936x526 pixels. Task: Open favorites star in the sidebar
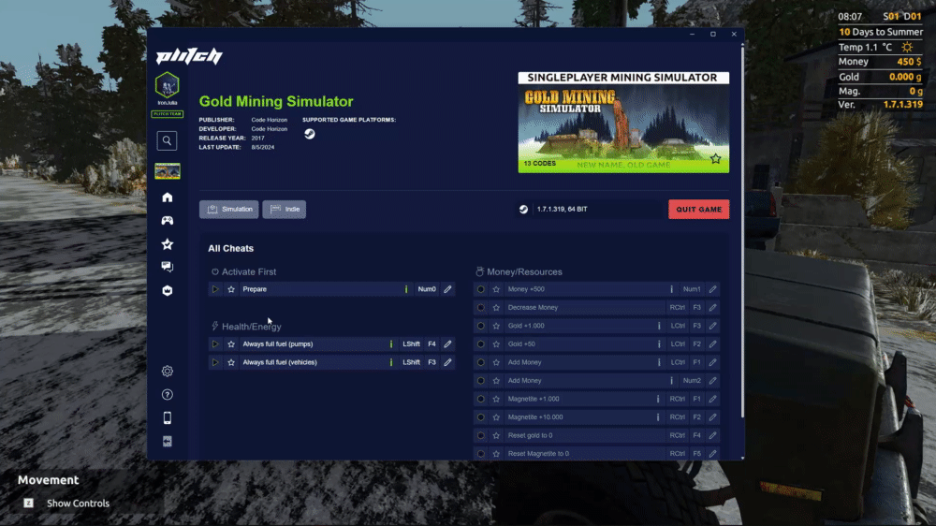[x=168, y=243]
